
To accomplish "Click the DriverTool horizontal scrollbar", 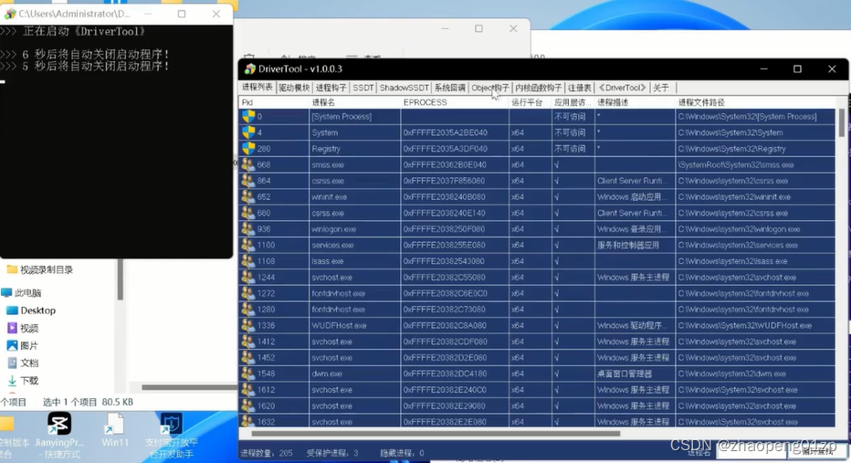I will [436, 434].
